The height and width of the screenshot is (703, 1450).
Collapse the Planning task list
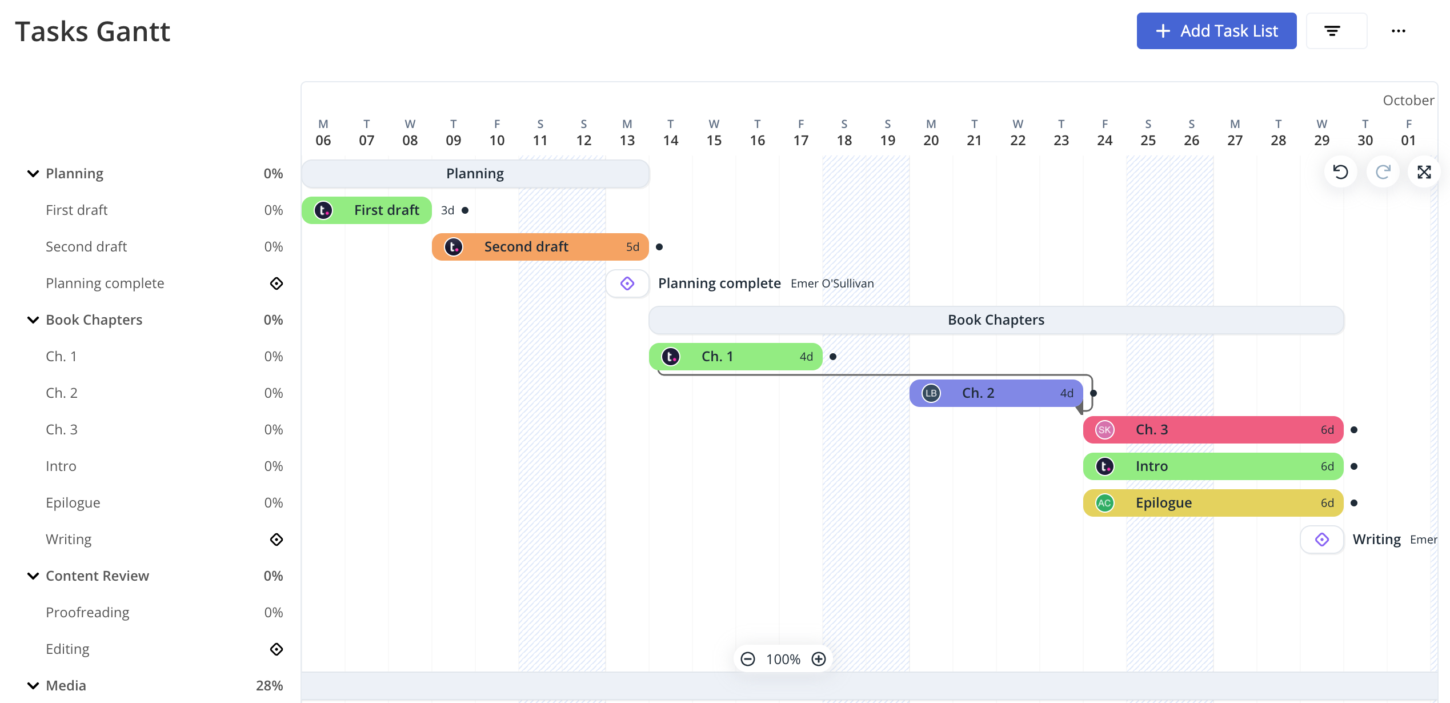[x=32, y=173]
